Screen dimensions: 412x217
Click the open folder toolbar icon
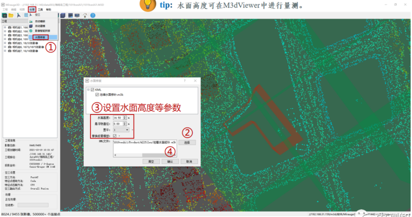click(x=11, y=15)
